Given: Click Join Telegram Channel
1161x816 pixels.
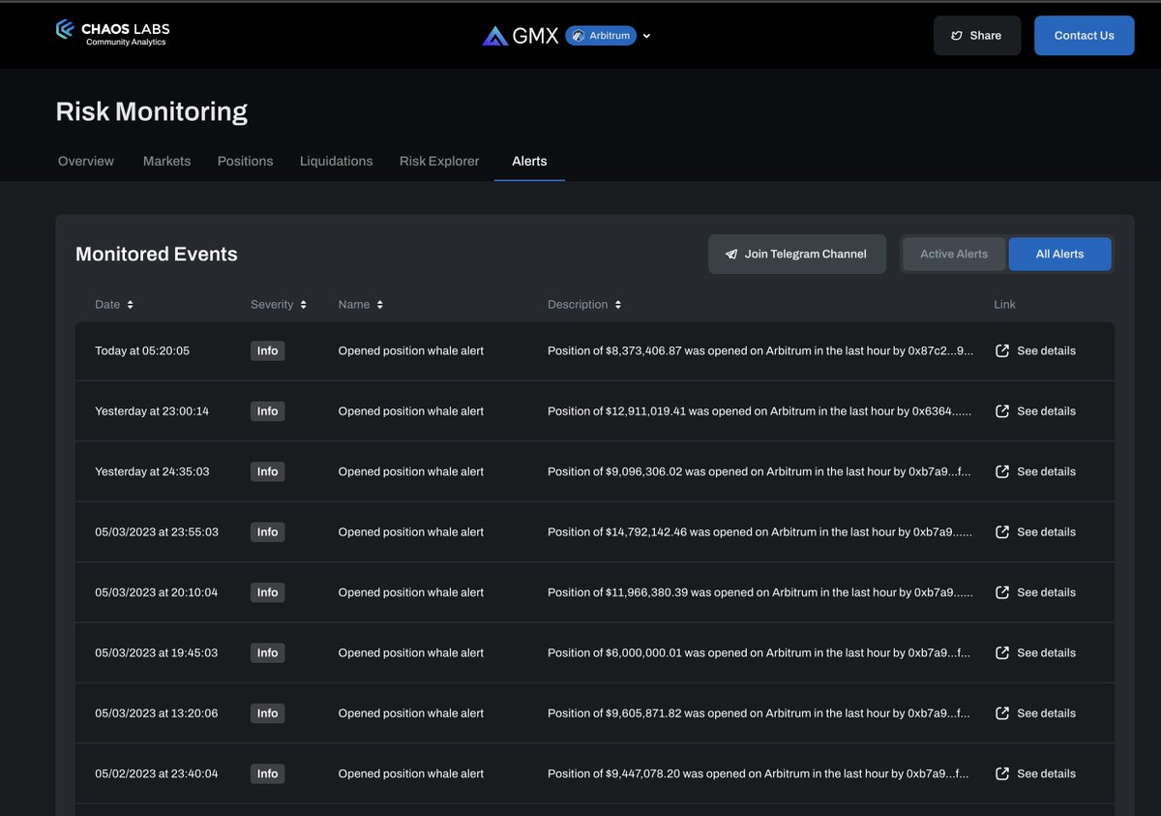Looking at the screenshot, I should (796, 254).
